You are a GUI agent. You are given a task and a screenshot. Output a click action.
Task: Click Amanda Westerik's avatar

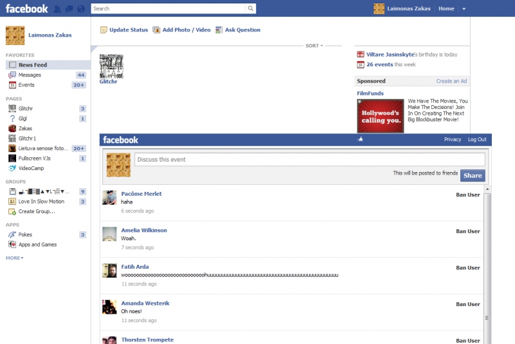(109, 307)
